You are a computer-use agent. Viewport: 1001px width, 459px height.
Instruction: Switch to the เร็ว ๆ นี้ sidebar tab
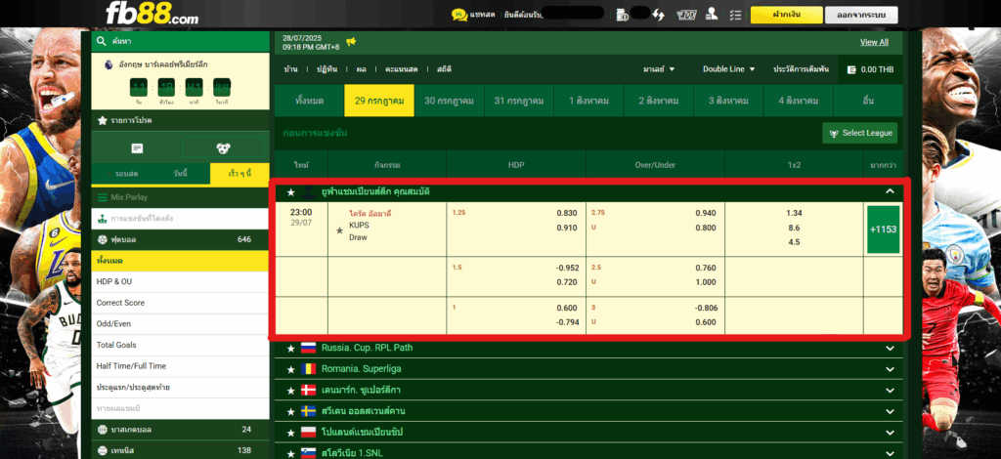(239, 174)
